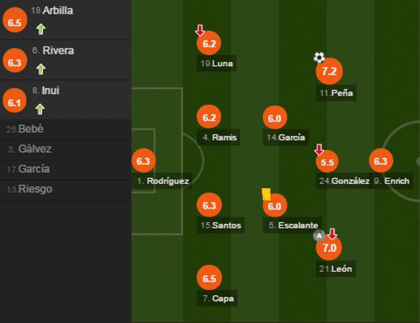Click the green substituted-on arrow under Arbilla

[41, 29]
